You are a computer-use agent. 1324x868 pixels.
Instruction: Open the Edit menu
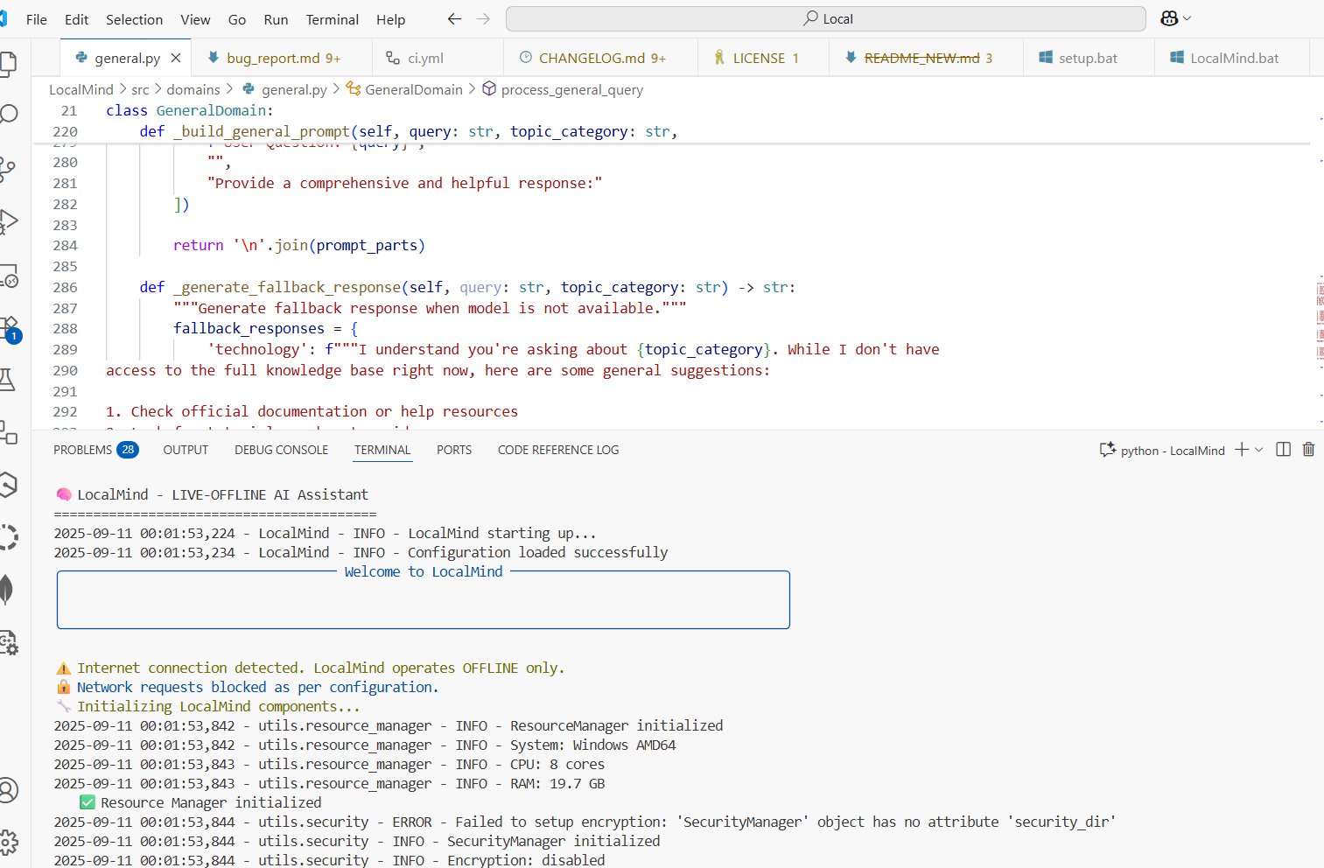(77, 19)
